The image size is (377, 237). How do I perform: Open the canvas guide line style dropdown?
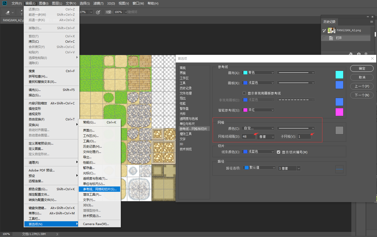[x=296, y=73]
